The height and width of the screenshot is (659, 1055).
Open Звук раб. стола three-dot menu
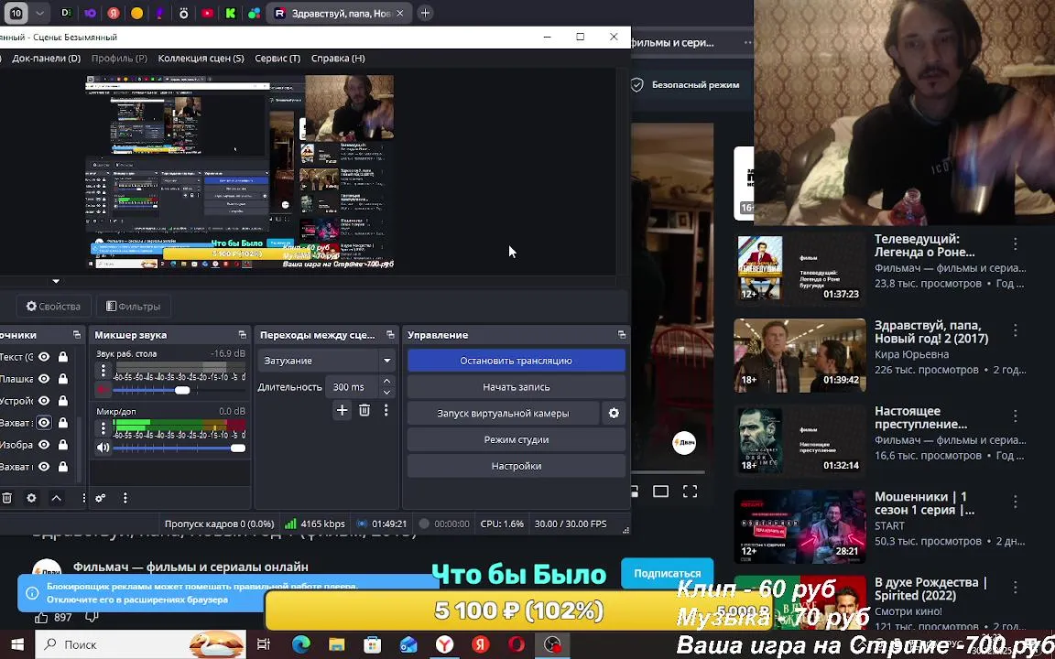(103, 371)
